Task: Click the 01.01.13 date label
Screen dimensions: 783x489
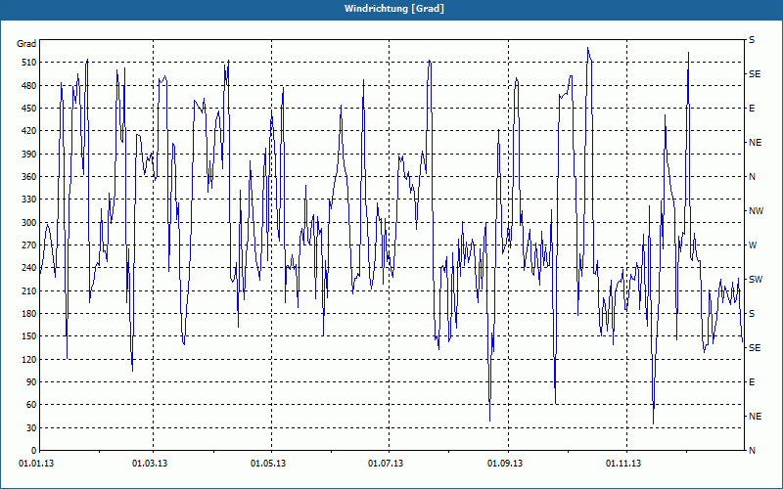Action: pos(36,464)
